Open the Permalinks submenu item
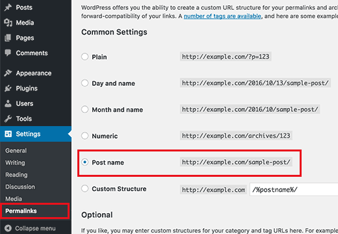Screen dimensions: 338x234 [21, 211]
